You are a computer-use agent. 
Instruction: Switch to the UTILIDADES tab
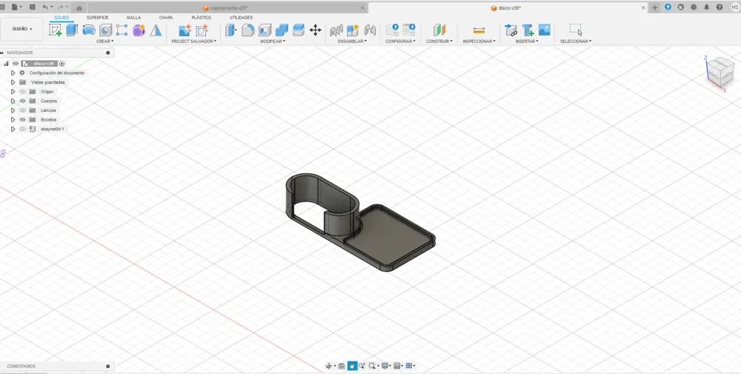tap(241, 18)
